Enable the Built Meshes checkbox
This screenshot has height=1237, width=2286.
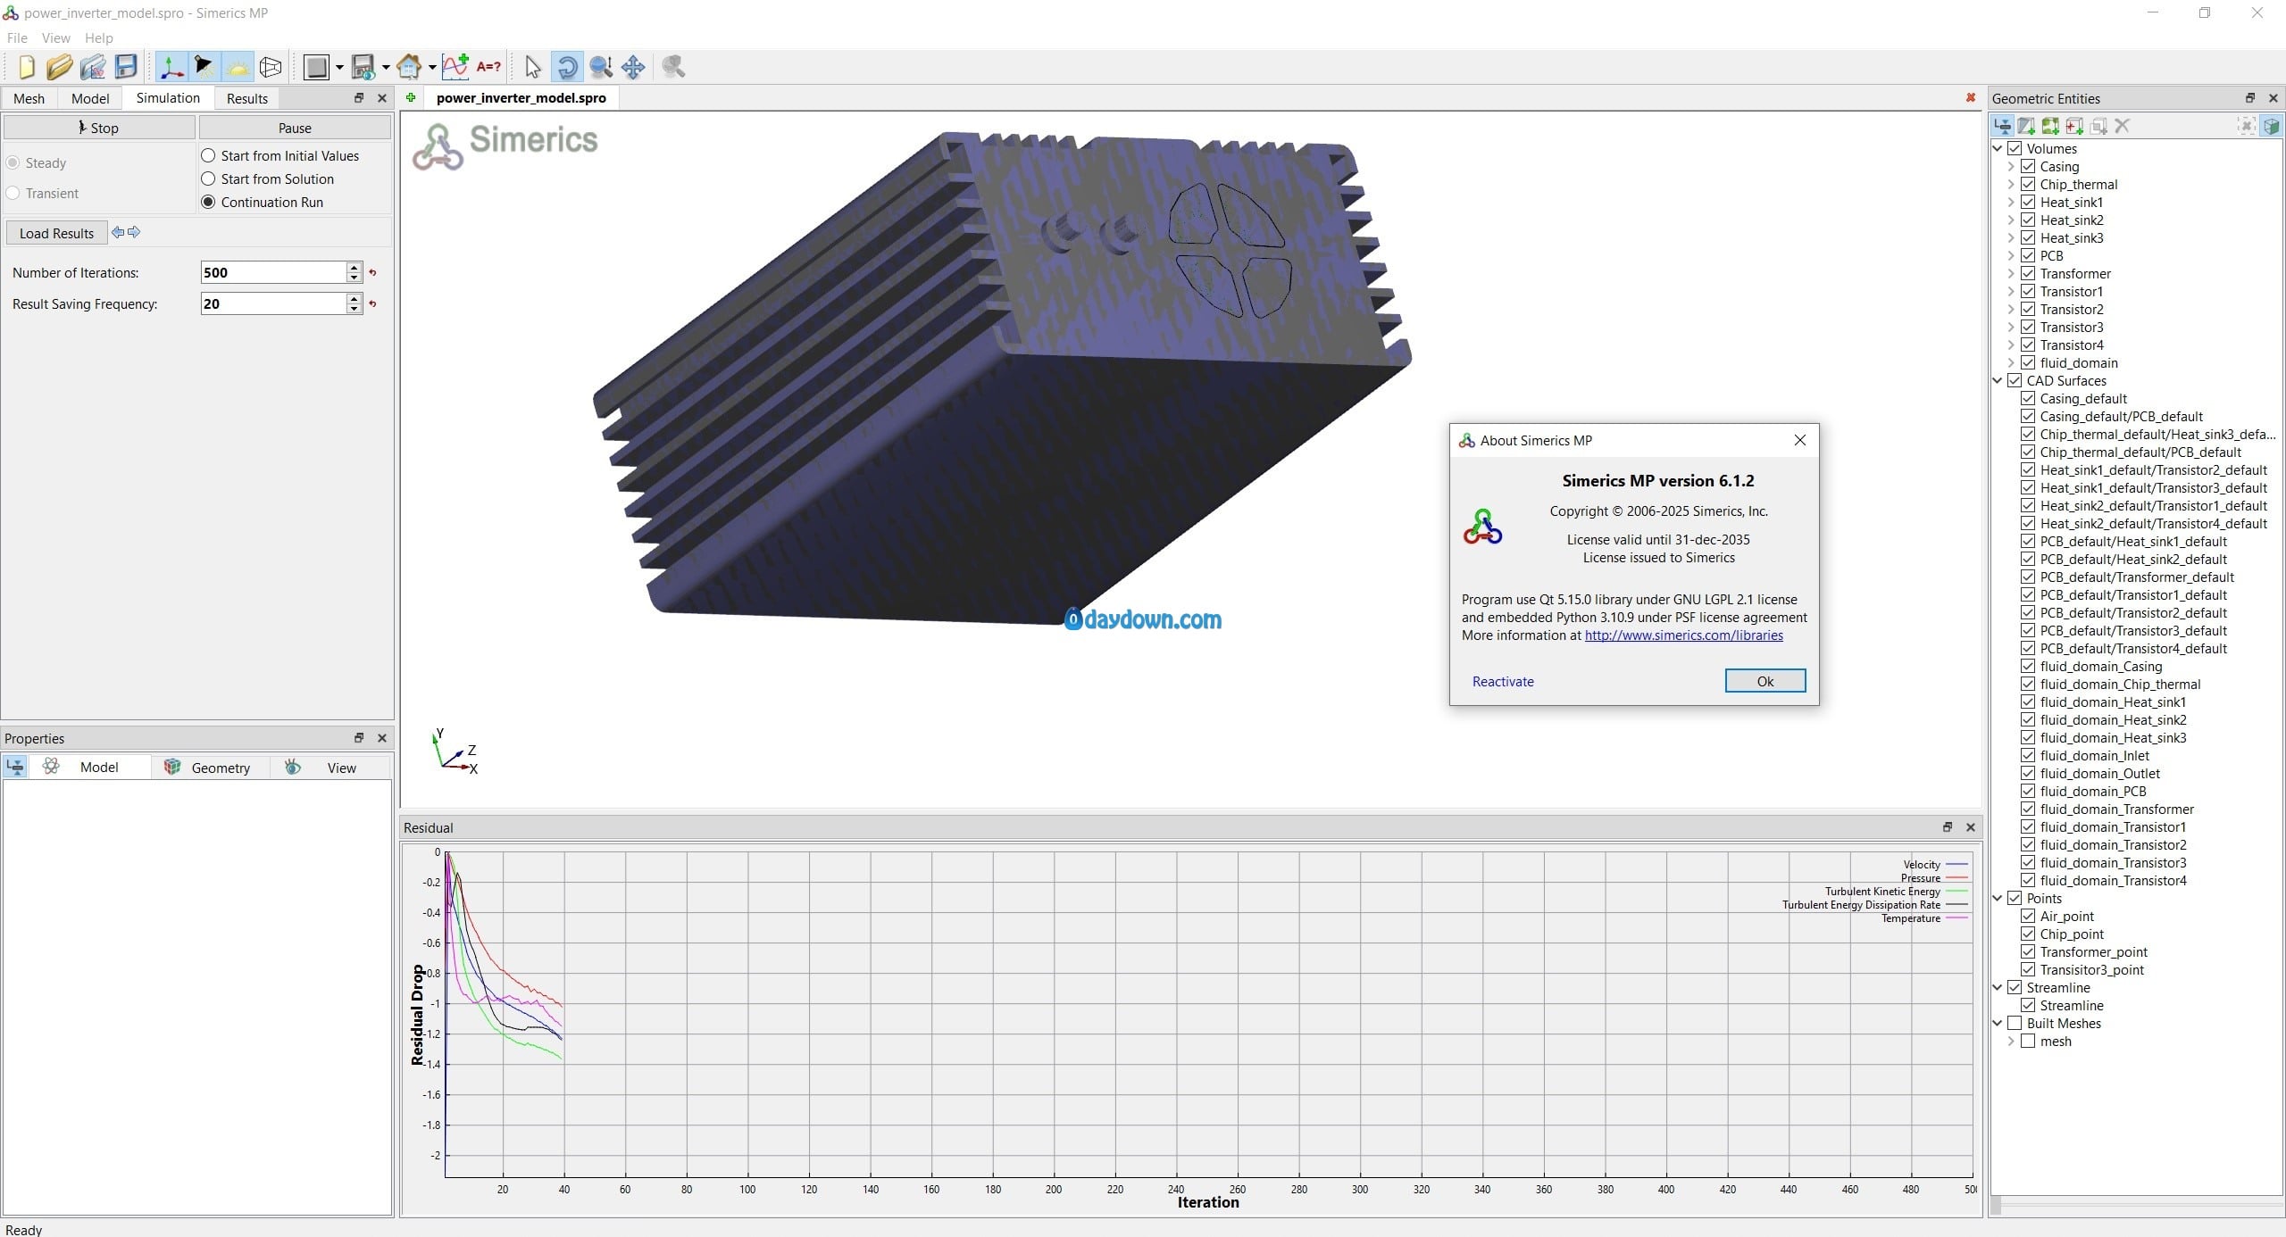tap(2015, 1023)
